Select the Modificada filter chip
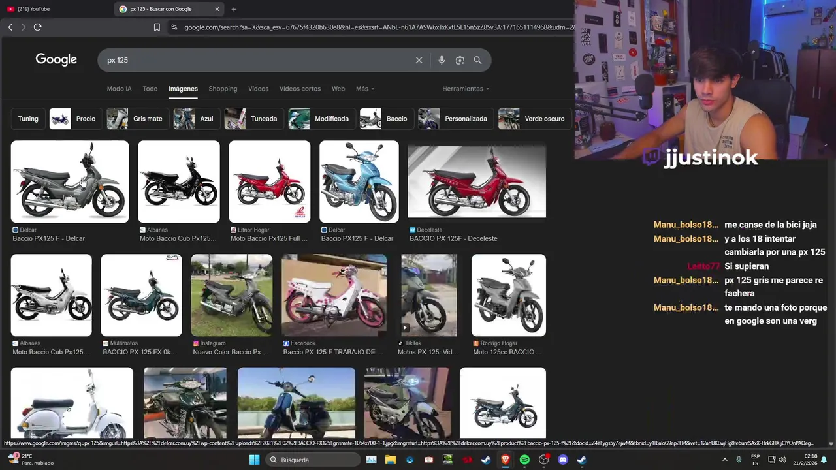 pyautogui.click(x=322, y=119)
